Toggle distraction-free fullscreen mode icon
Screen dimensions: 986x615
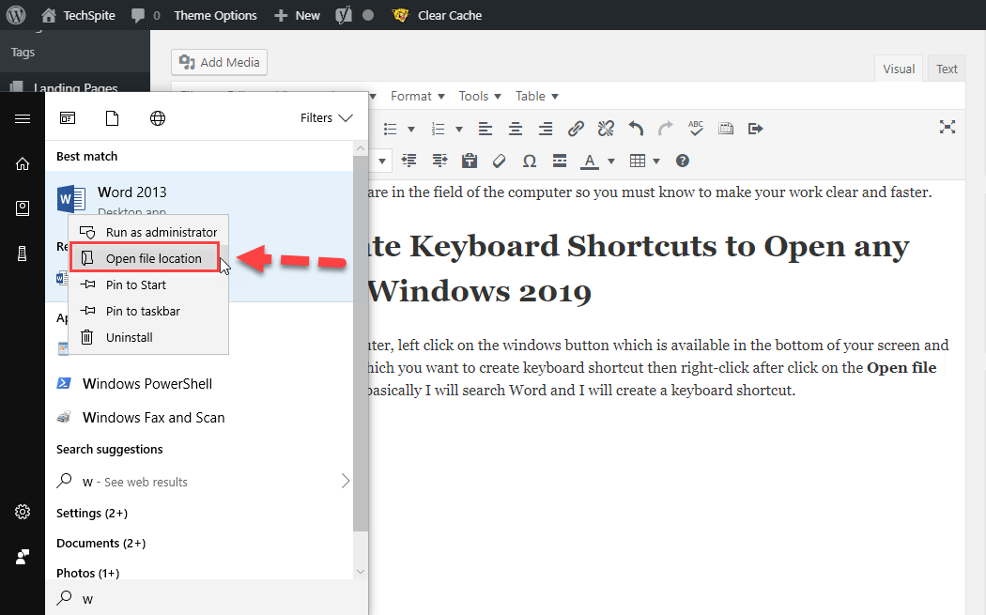[x=948, y=128]
